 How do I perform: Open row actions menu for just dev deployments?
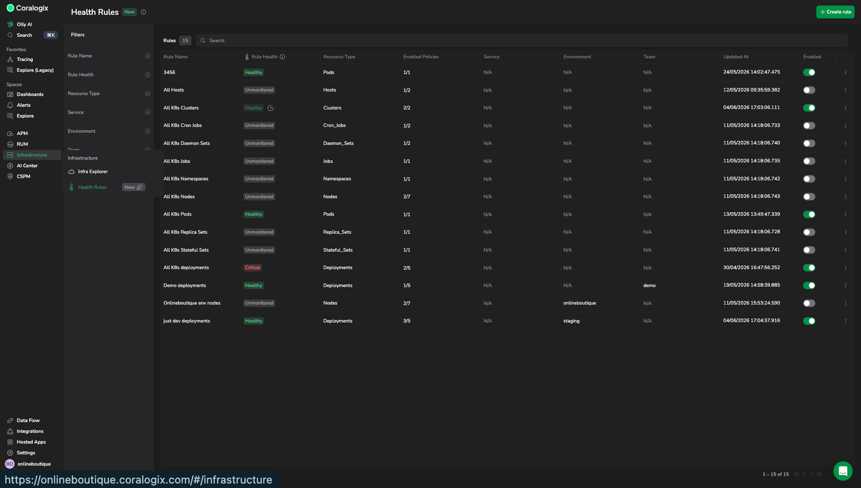(845, 321)
